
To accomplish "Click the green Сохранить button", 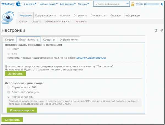I will pos(12,120).
